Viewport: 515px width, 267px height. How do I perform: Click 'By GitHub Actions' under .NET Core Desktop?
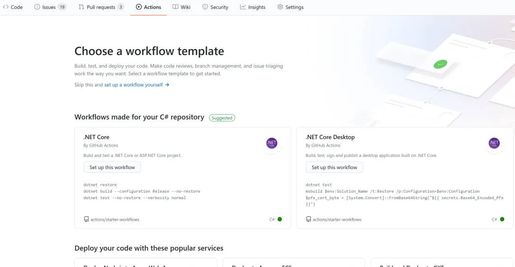click(323, 146)
